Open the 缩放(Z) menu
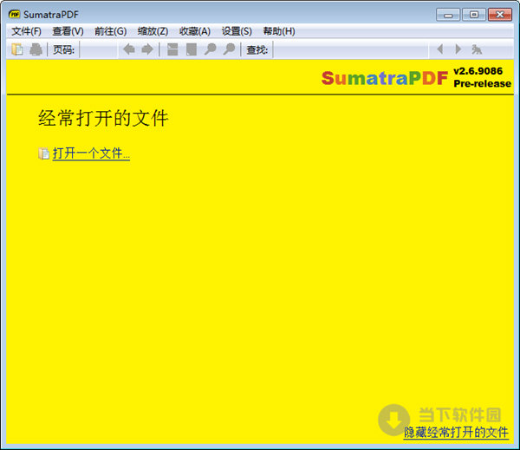This screenshot has height=450, width=520. (153, 31)
